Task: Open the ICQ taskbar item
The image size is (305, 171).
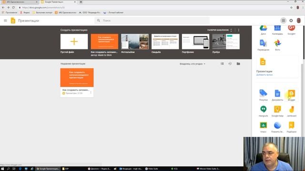Action: point(174,169)
